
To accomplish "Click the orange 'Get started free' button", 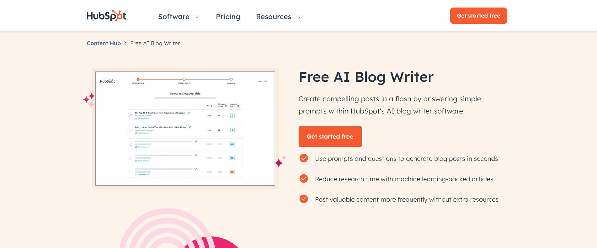I will [330, 136].
